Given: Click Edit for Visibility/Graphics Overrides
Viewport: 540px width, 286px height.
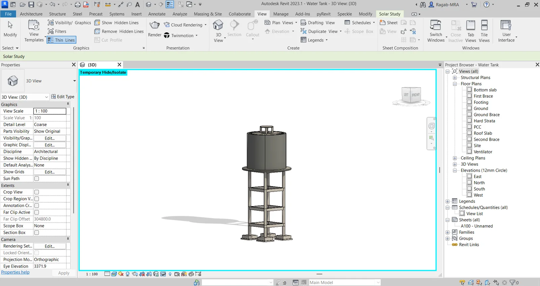Looking at the screenshot, I should [x=50, y=138].
